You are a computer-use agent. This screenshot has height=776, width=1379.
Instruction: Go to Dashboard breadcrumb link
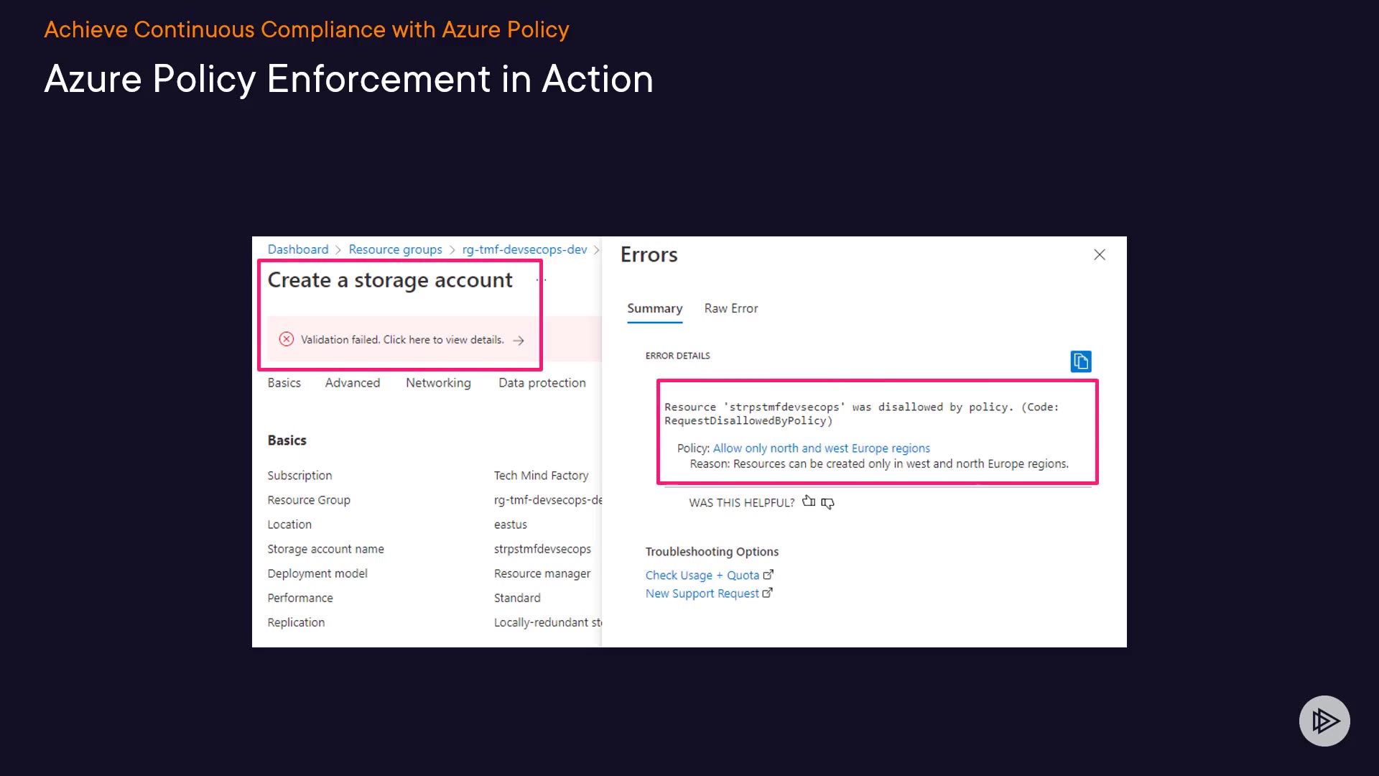[297, 249]
